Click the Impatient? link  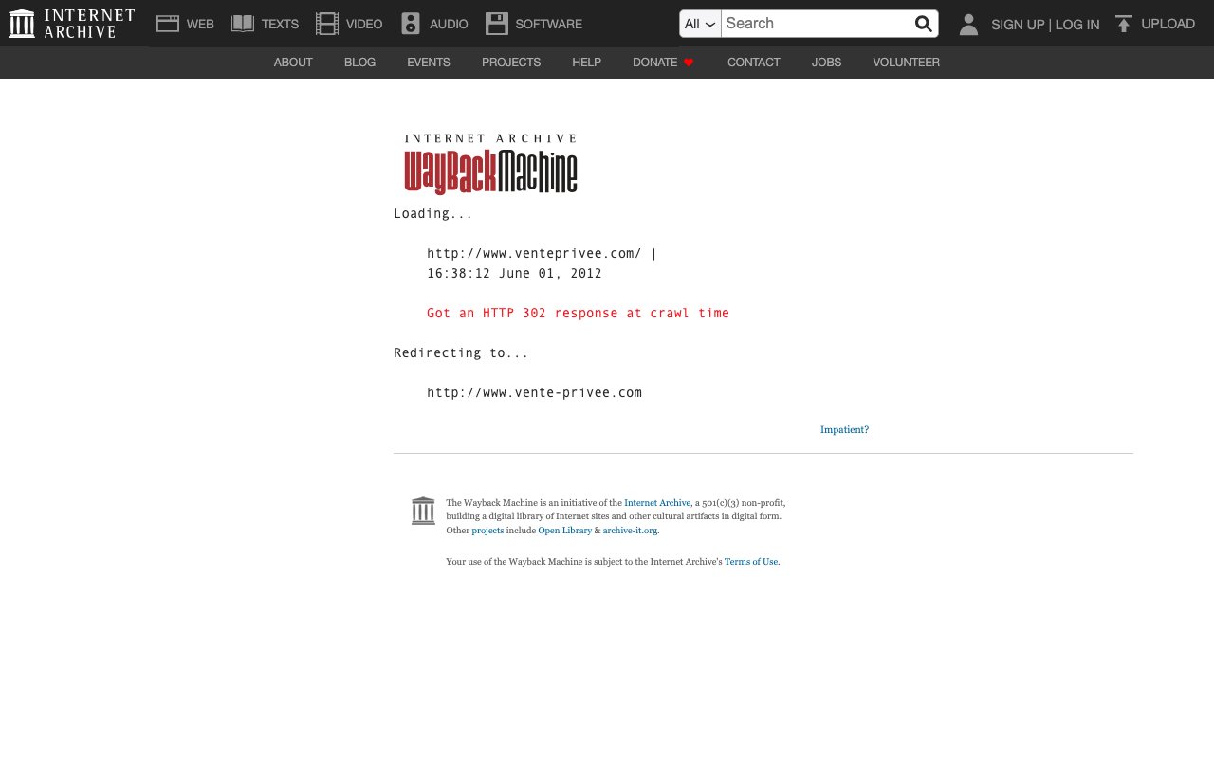pyautogui.click(x=844, y=430)
